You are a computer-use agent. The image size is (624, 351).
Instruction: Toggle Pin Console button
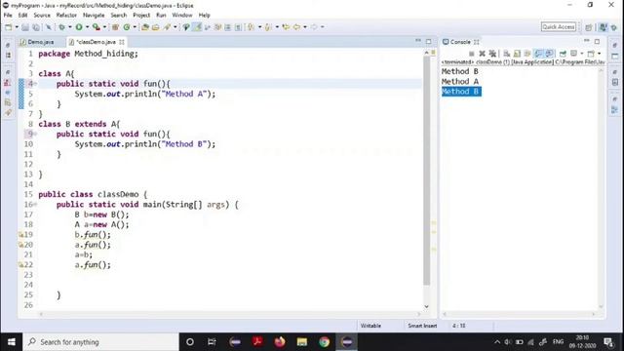coord(563,54)
